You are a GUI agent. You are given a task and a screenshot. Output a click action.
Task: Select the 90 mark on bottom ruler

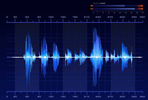tap(39, 96)
